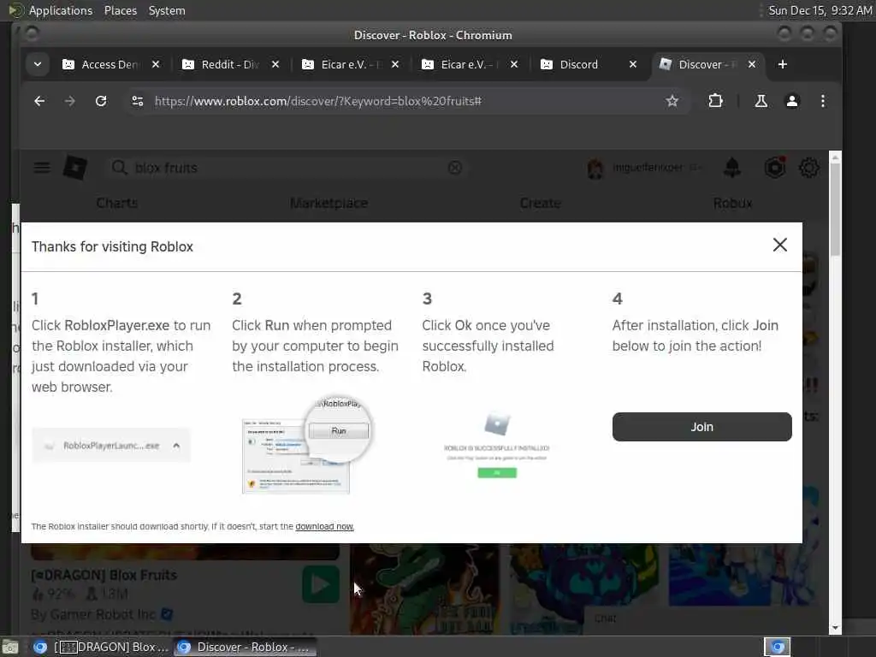Go back with the browser back arrow
876x657 pixels.
coord(39,101)
